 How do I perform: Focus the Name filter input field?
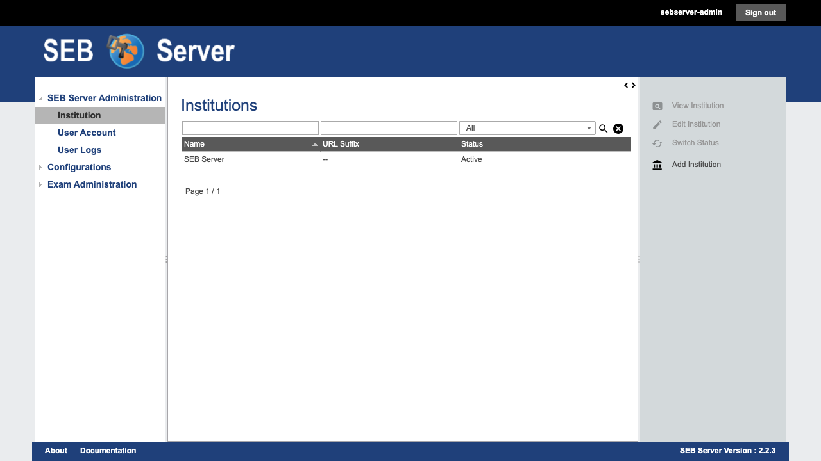click(x=250, y=128)
